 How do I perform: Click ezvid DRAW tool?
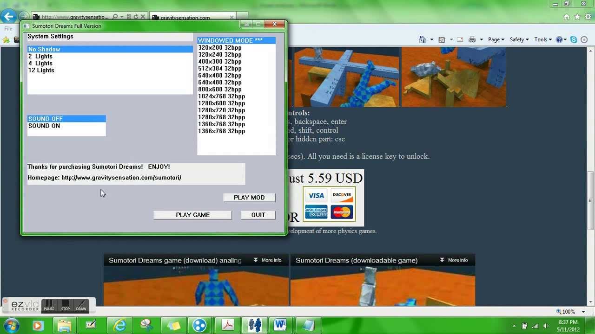tap(81, 305)
